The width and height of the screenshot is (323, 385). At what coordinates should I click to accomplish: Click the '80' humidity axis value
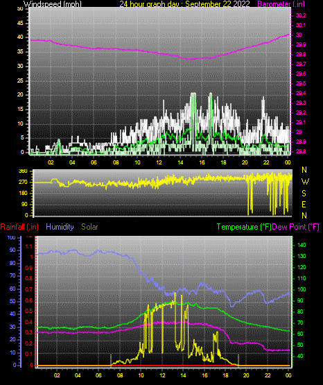(12, 263)
